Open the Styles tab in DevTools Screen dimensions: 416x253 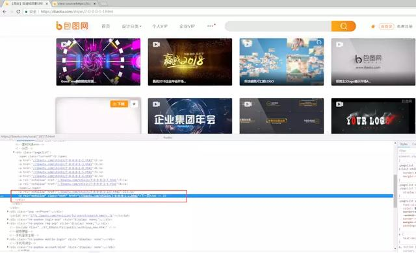[404, 144]
